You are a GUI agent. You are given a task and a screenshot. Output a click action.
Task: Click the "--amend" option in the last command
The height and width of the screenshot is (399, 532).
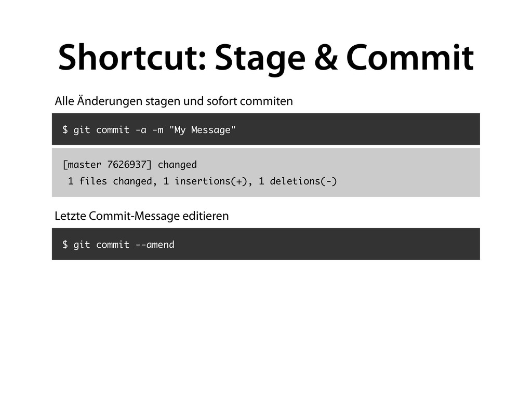click(x=154, y=244)
